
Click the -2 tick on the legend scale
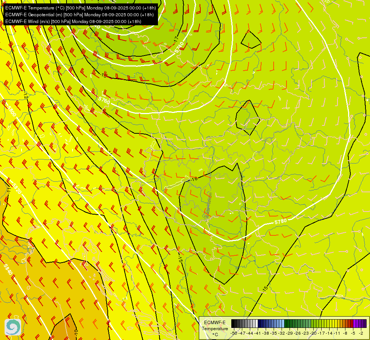pos(361,333)
